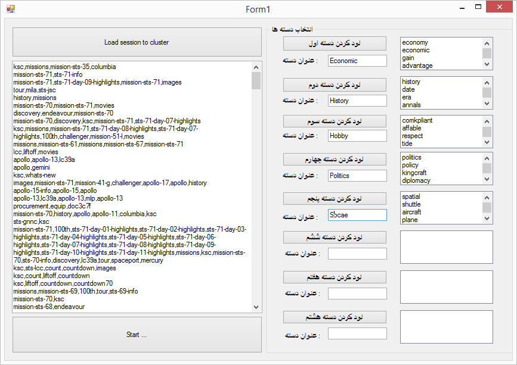Viewport: 517px width, 365px height.
Task: Click scroll up arrow of the session list
Action: tap(256, 67)
